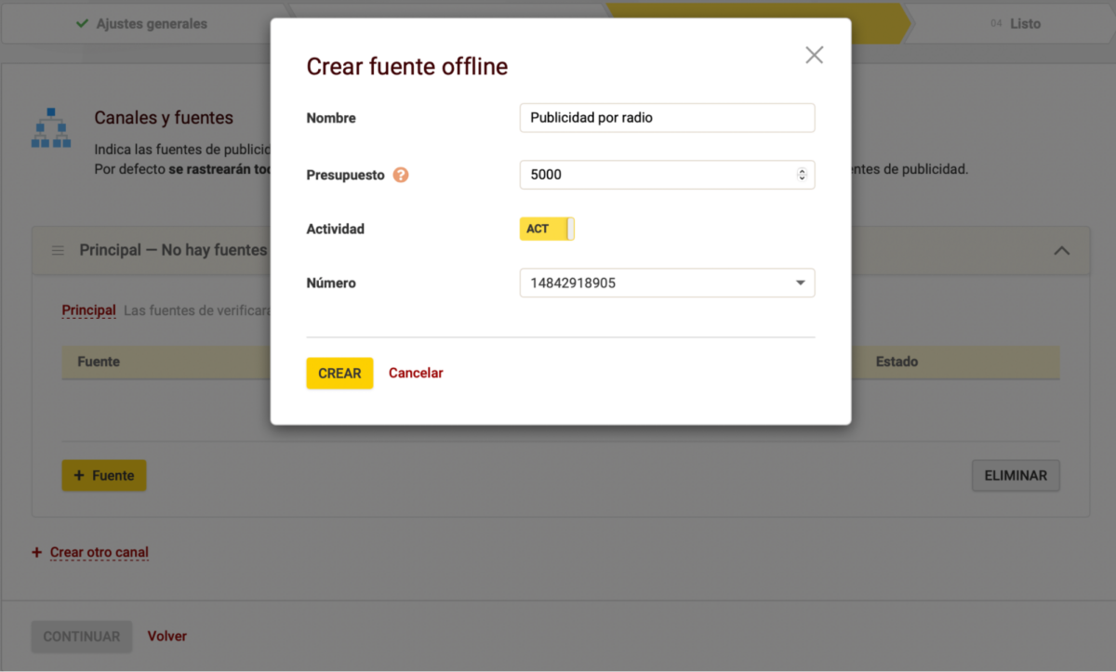Click the Presupuesto stepper arrows
This screenshot has width=1116, height=672.
[x=802, y=175]
